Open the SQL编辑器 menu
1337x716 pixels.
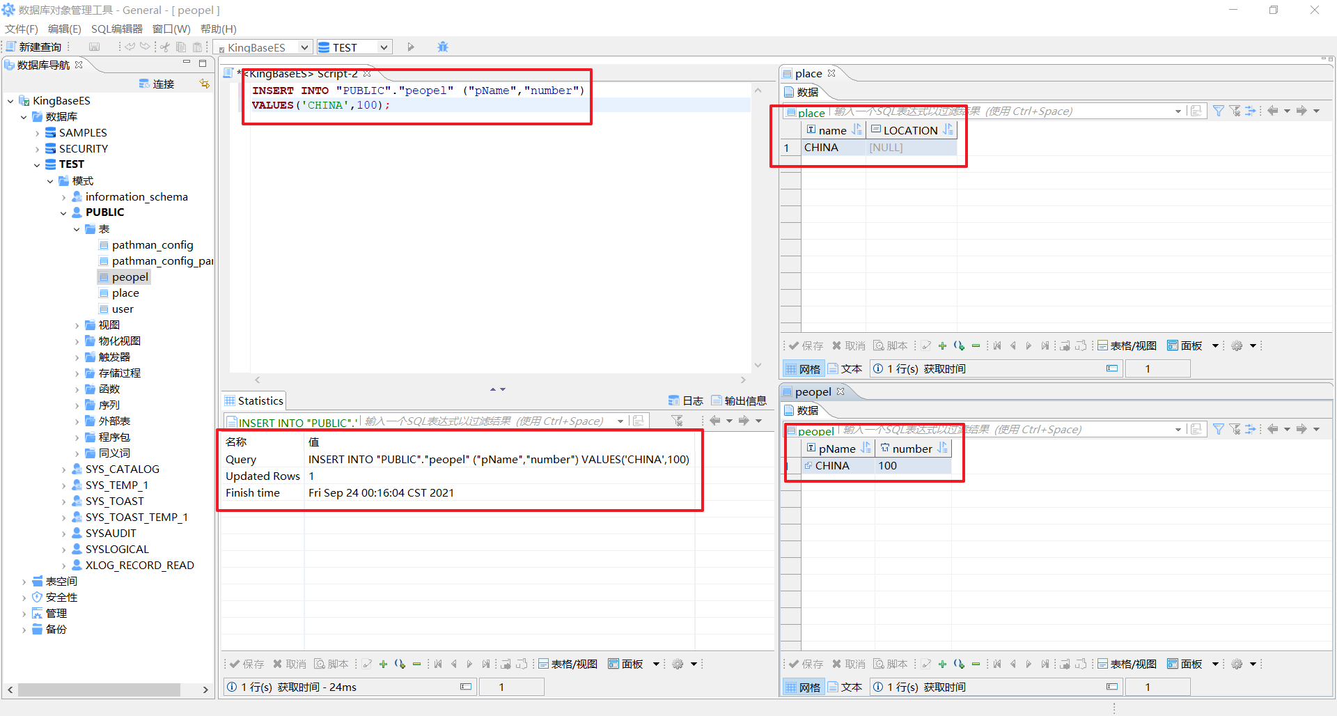pyautogui.click(x=117, y=29)
